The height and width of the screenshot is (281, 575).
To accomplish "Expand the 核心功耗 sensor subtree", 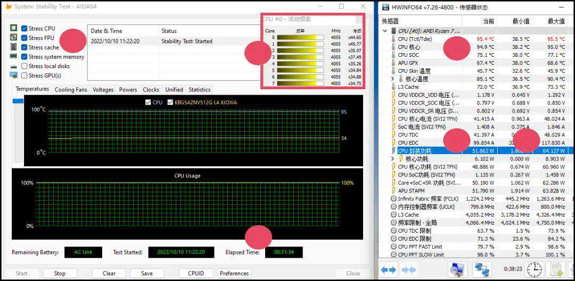I will [393, 159].
